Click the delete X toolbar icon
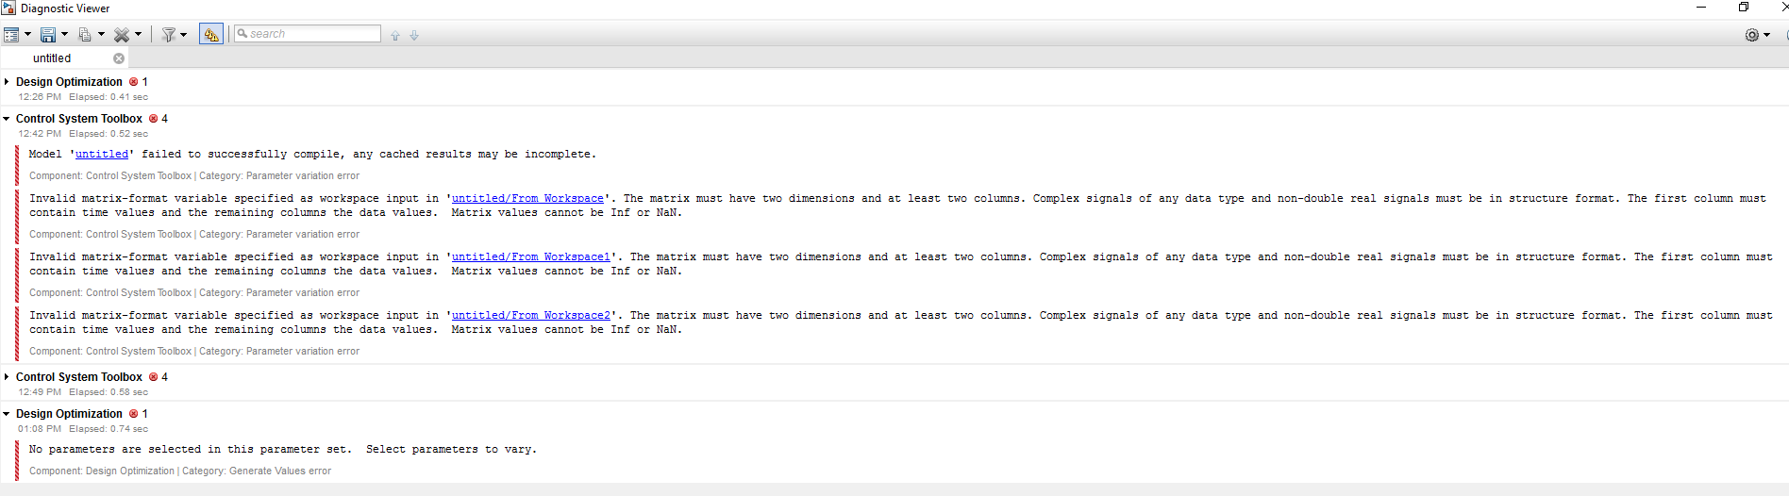 coord(121,35)
